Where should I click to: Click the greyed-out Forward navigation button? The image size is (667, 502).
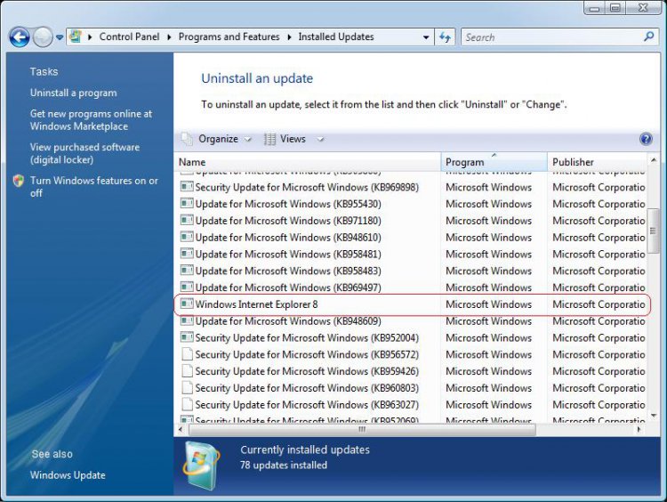[43, 37]
